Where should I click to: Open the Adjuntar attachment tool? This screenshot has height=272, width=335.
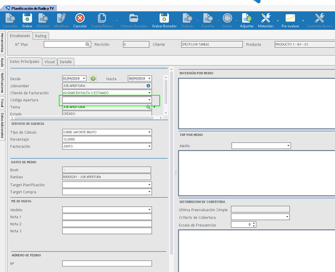click(x=247, y=18)
